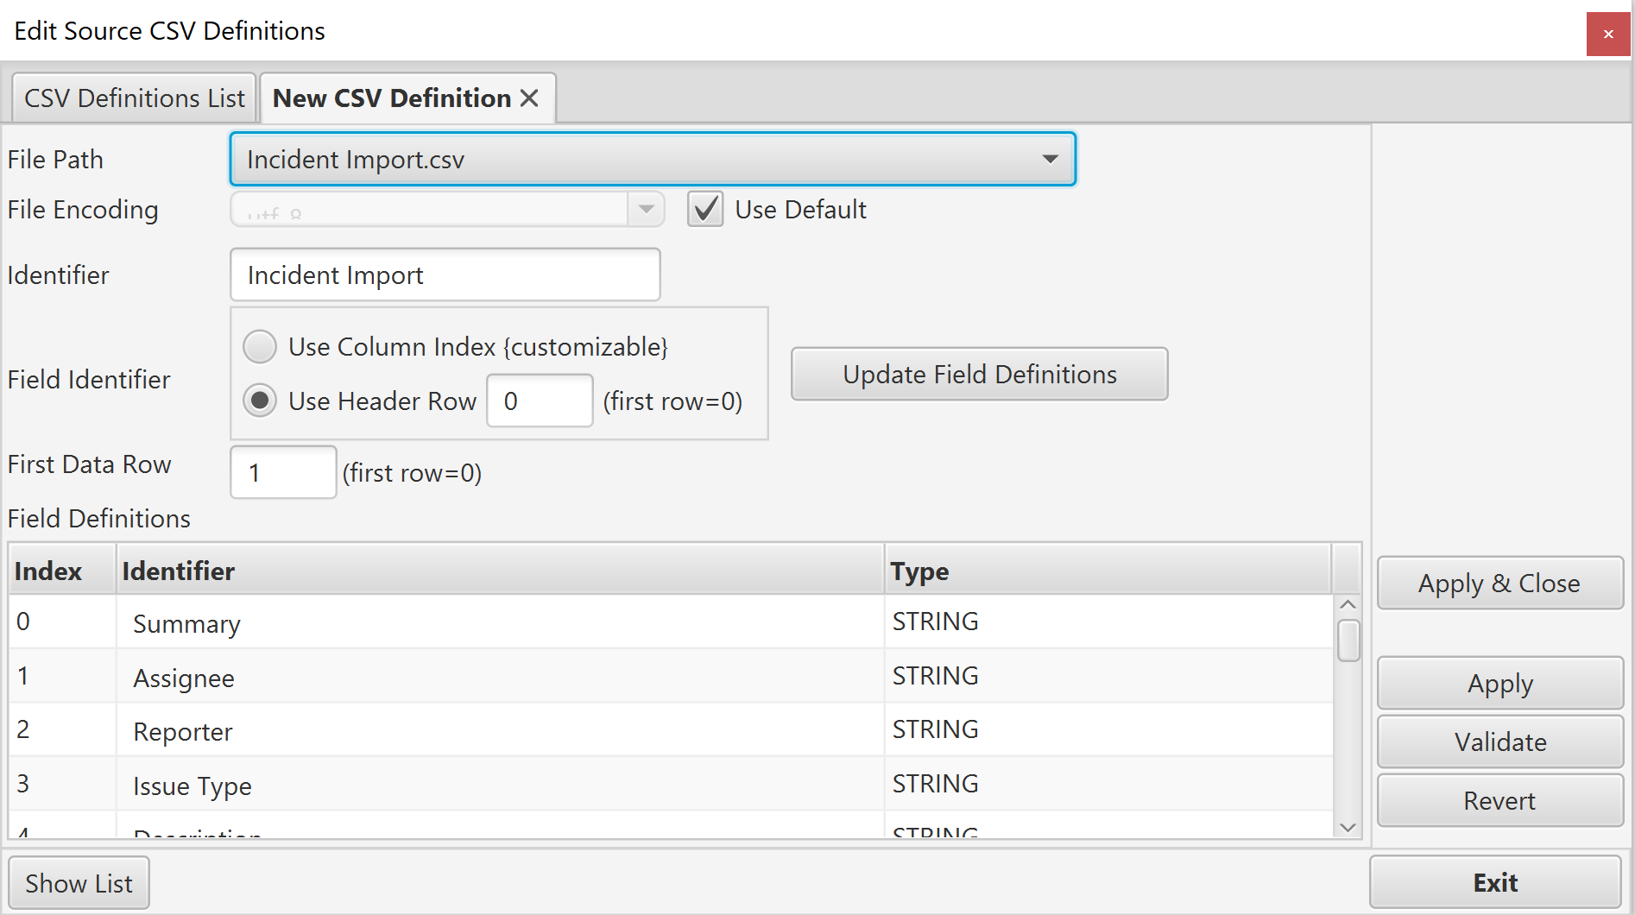Click the Validate button

[1499, 741]
